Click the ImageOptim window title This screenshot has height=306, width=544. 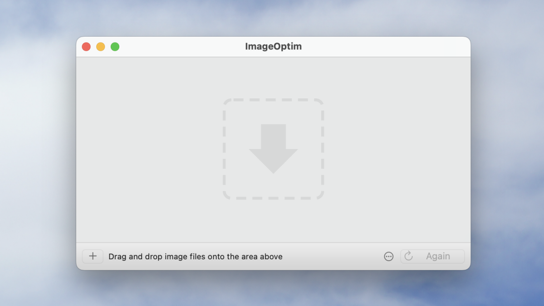tap(274, 46)
